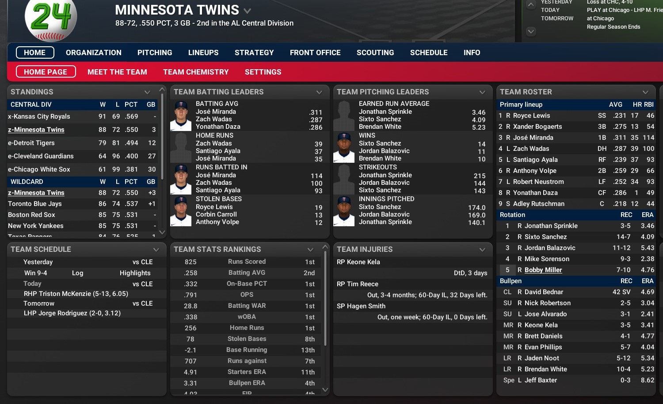Click Zach Wadas under HOME RUNS leaders
663x404 pixels.
tap(214, 143)
